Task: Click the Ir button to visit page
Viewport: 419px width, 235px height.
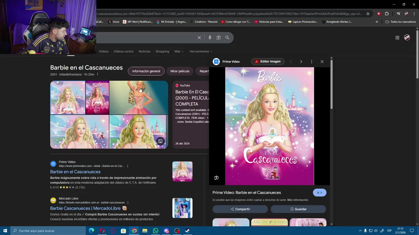Action: point(319,193)
